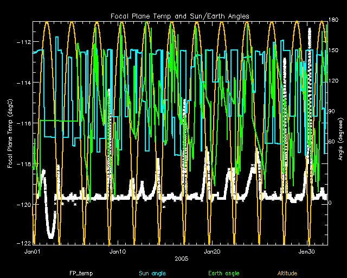
Task: Click the -122 left axis tick label
Action: (x=23, y=243)
